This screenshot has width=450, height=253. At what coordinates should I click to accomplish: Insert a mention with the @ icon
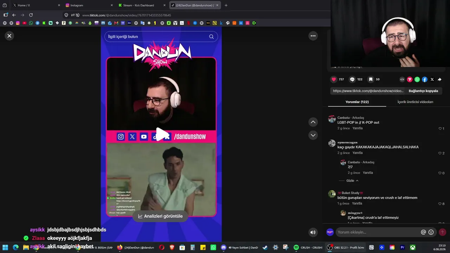tap(424, 232)
